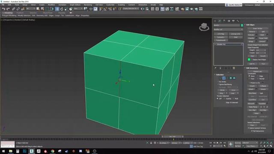Open the File menu
274x154 pixels.
point(3,5)
